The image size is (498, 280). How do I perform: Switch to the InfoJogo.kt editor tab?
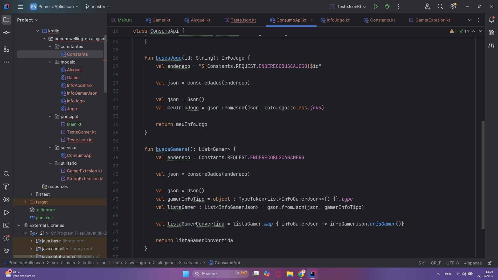335,20
